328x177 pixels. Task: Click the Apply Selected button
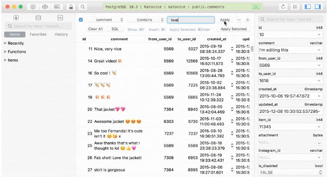234,29
